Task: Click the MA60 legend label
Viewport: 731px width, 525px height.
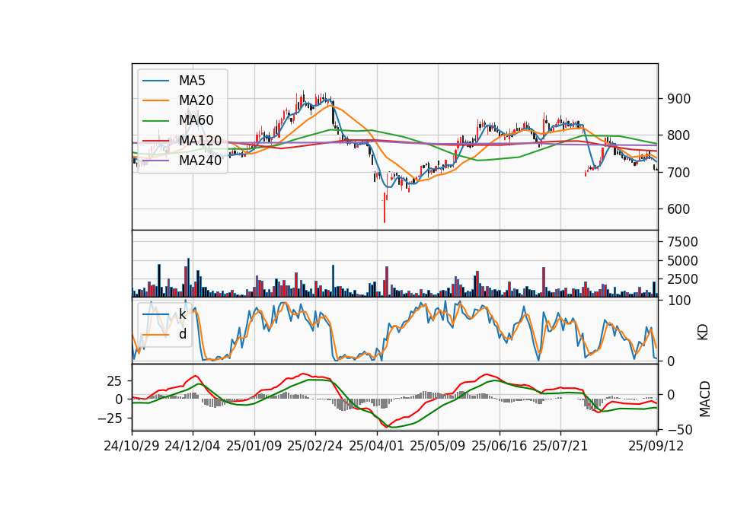Action: point(196,120)
